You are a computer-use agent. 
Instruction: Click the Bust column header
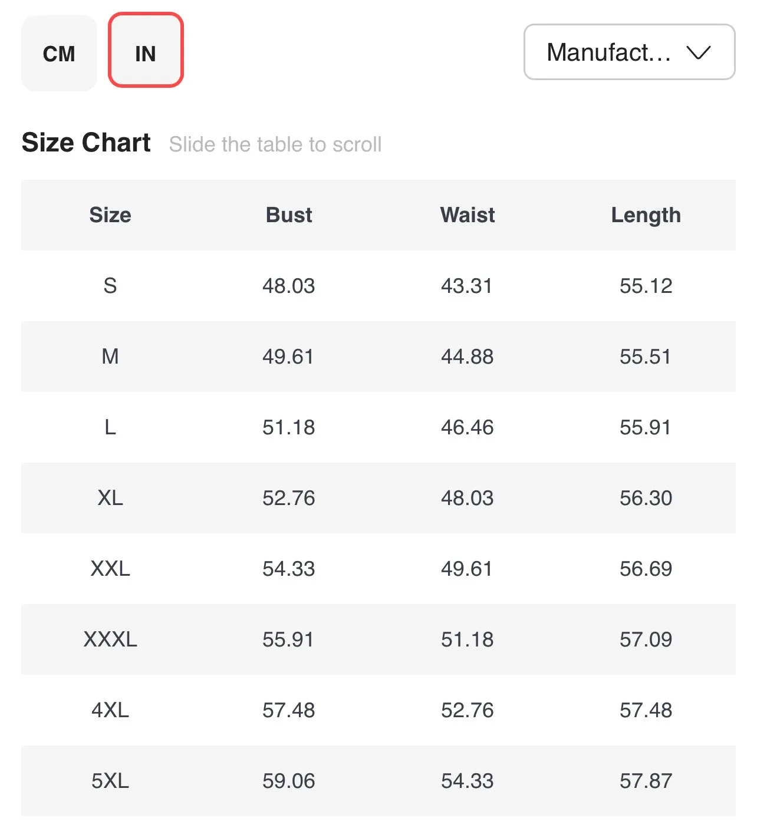coord(289,215)
